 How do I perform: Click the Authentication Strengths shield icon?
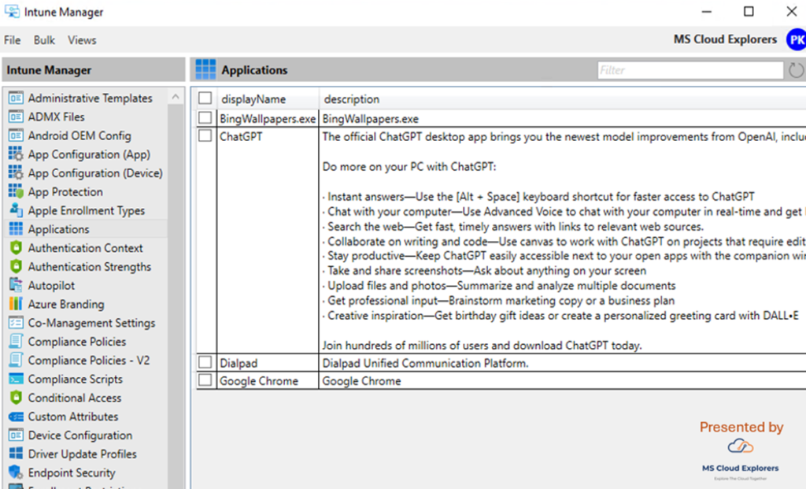click(16, 266)
